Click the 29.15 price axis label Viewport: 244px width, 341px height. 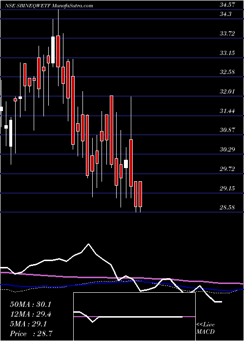click(227, 189)
